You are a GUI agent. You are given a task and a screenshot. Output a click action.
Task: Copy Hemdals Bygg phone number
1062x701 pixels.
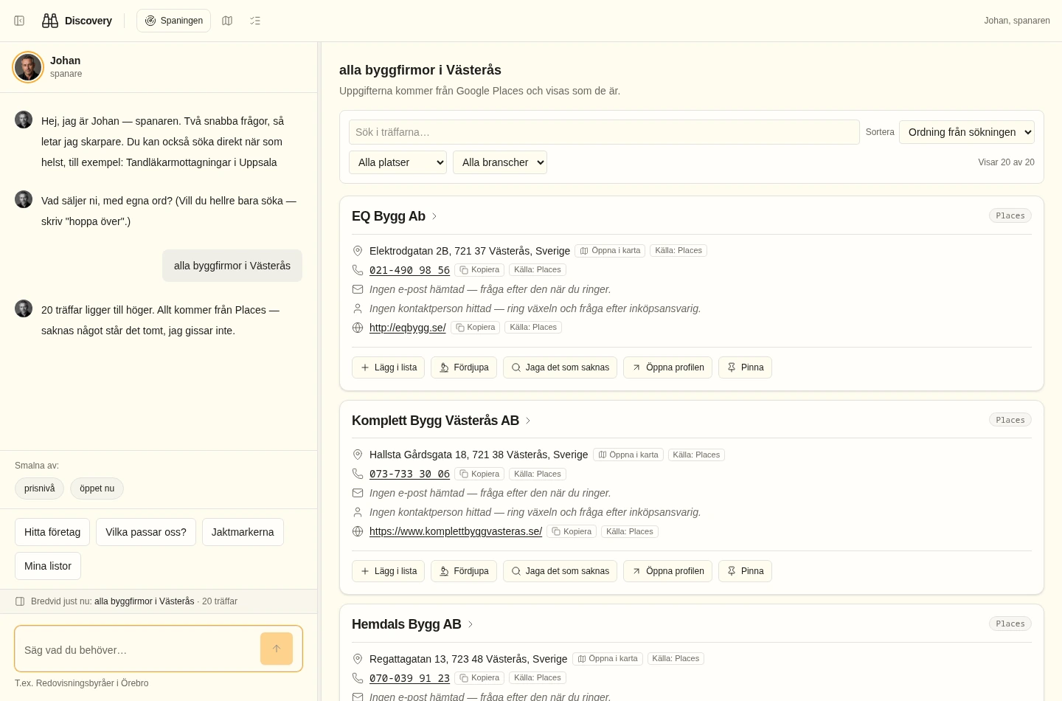(x=479, y=678)
